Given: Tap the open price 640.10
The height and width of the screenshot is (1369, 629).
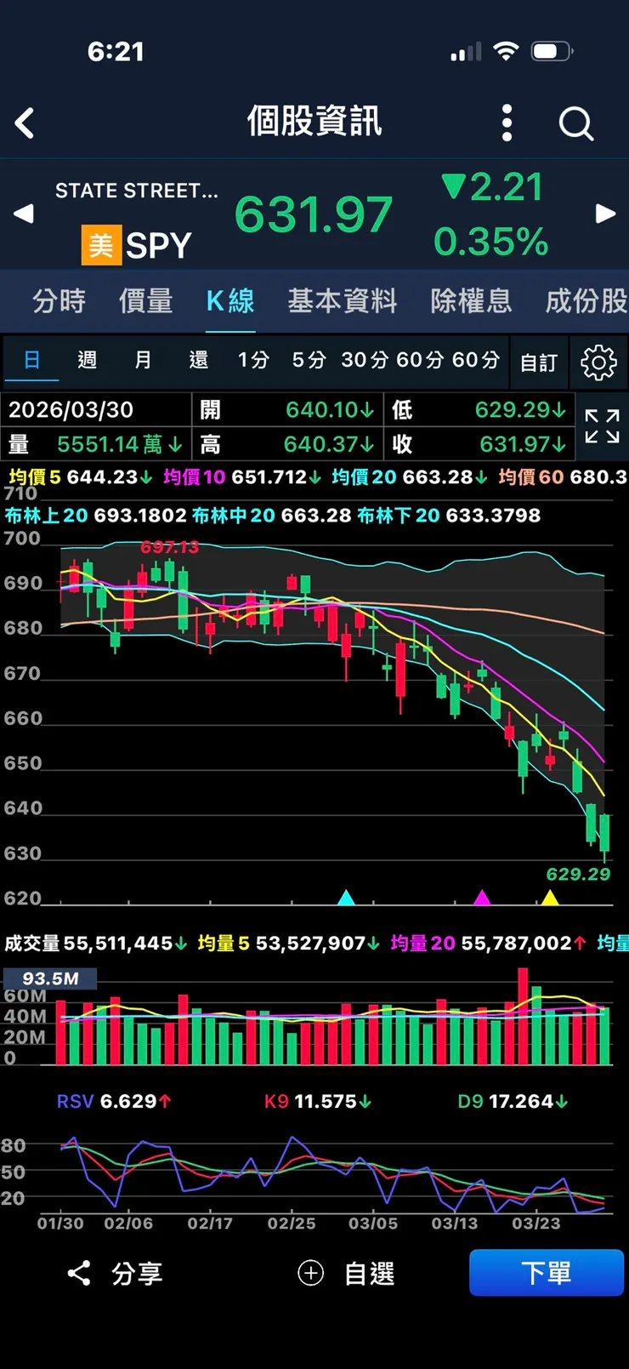Looking at the screenshot, I should pos(330,409).
